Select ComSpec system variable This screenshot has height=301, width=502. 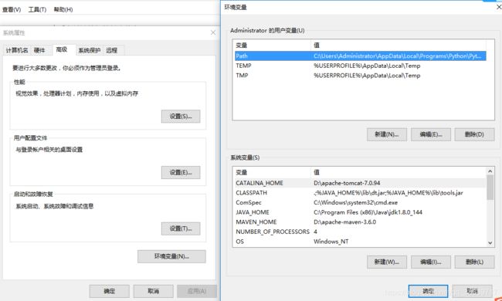[x=360, y=202]
